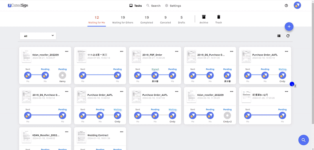Refresh the task list

(288, 36)
